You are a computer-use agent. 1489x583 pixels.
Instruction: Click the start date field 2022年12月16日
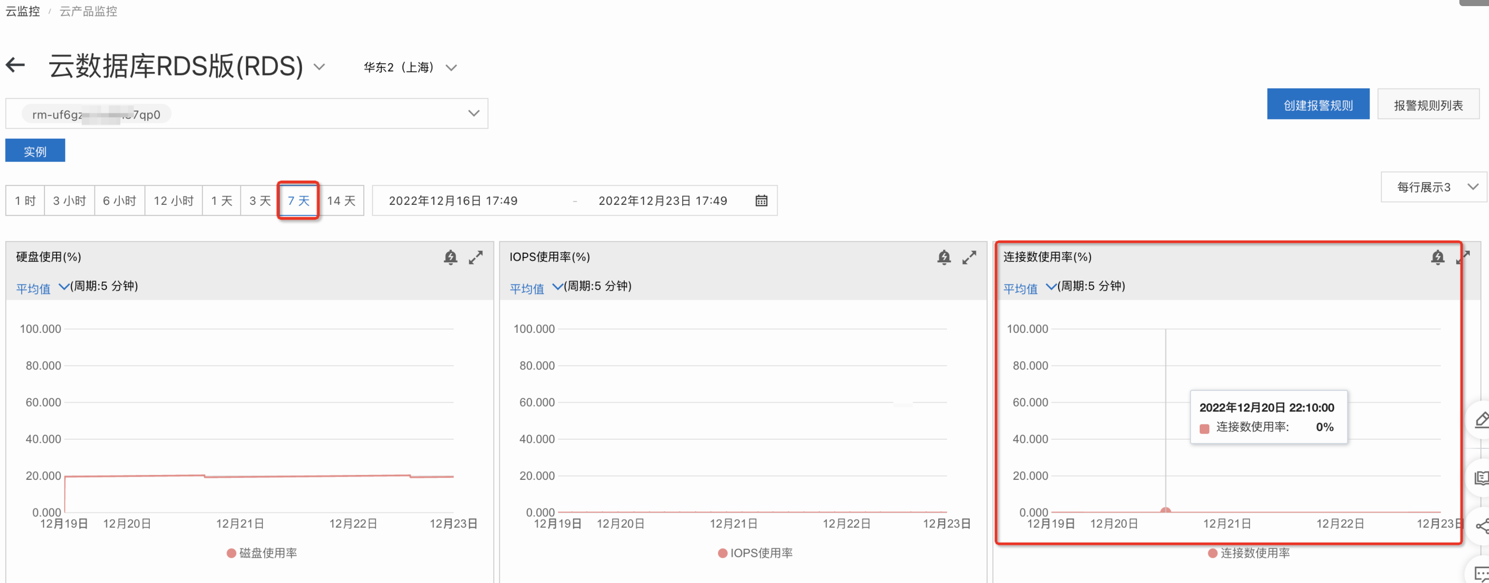[x=453, y=201]
